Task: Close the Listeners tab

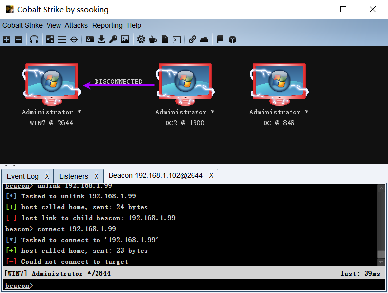Action: 96,176
